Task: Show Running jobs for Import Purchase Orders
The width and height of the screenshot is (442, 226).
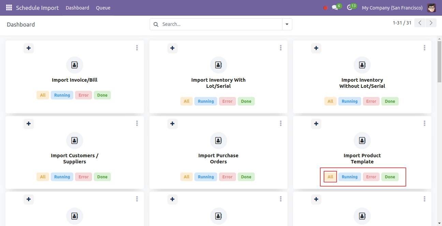Action: click(206, 177)
